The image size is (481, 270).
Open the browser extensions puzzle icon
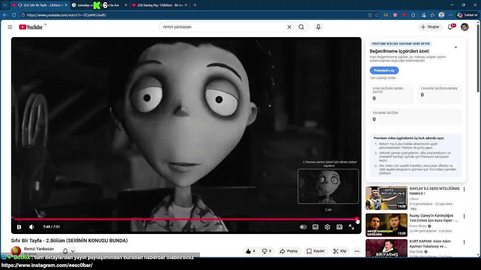click(x=413, y=15)
